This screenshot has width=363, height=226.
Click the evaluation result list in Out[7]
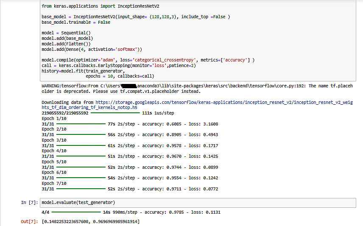click(90, 222)
